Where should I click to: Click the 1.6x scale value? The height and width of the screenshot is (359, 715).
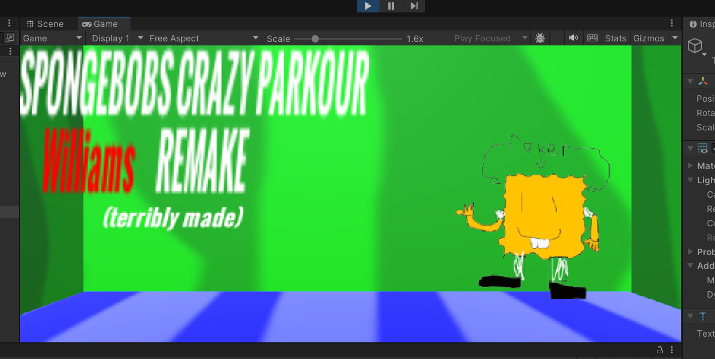tap(415, 38)
